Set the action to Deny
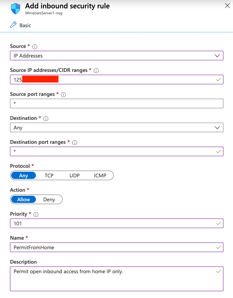The width and height of the screenshot is (233, 298). coord(49,199)
